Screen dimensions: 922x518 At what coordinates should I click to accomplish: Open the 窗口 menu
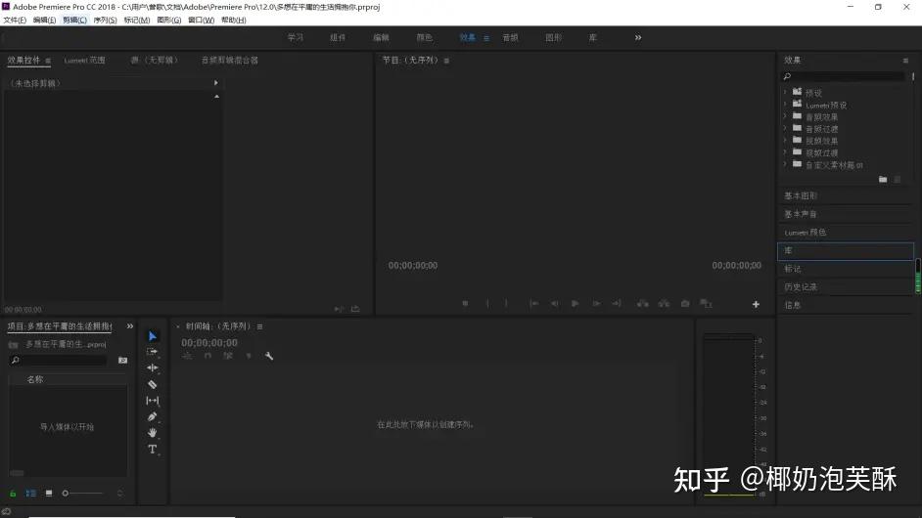click(201, 20)
